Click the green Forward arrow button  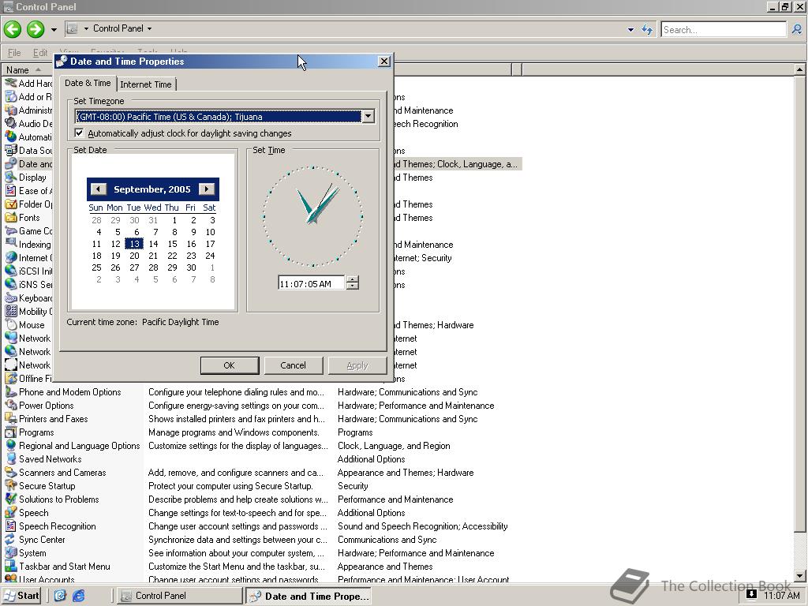click(36, 29)
